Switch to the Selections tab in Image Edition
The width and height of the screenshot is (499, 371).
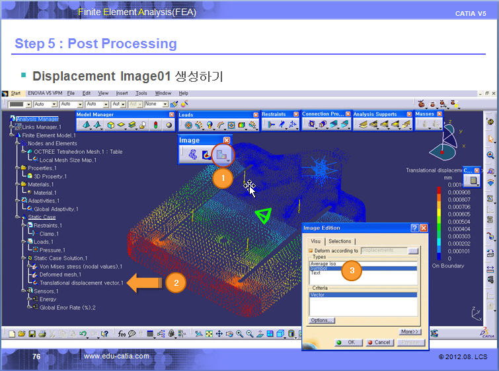[x=340, y=241]
